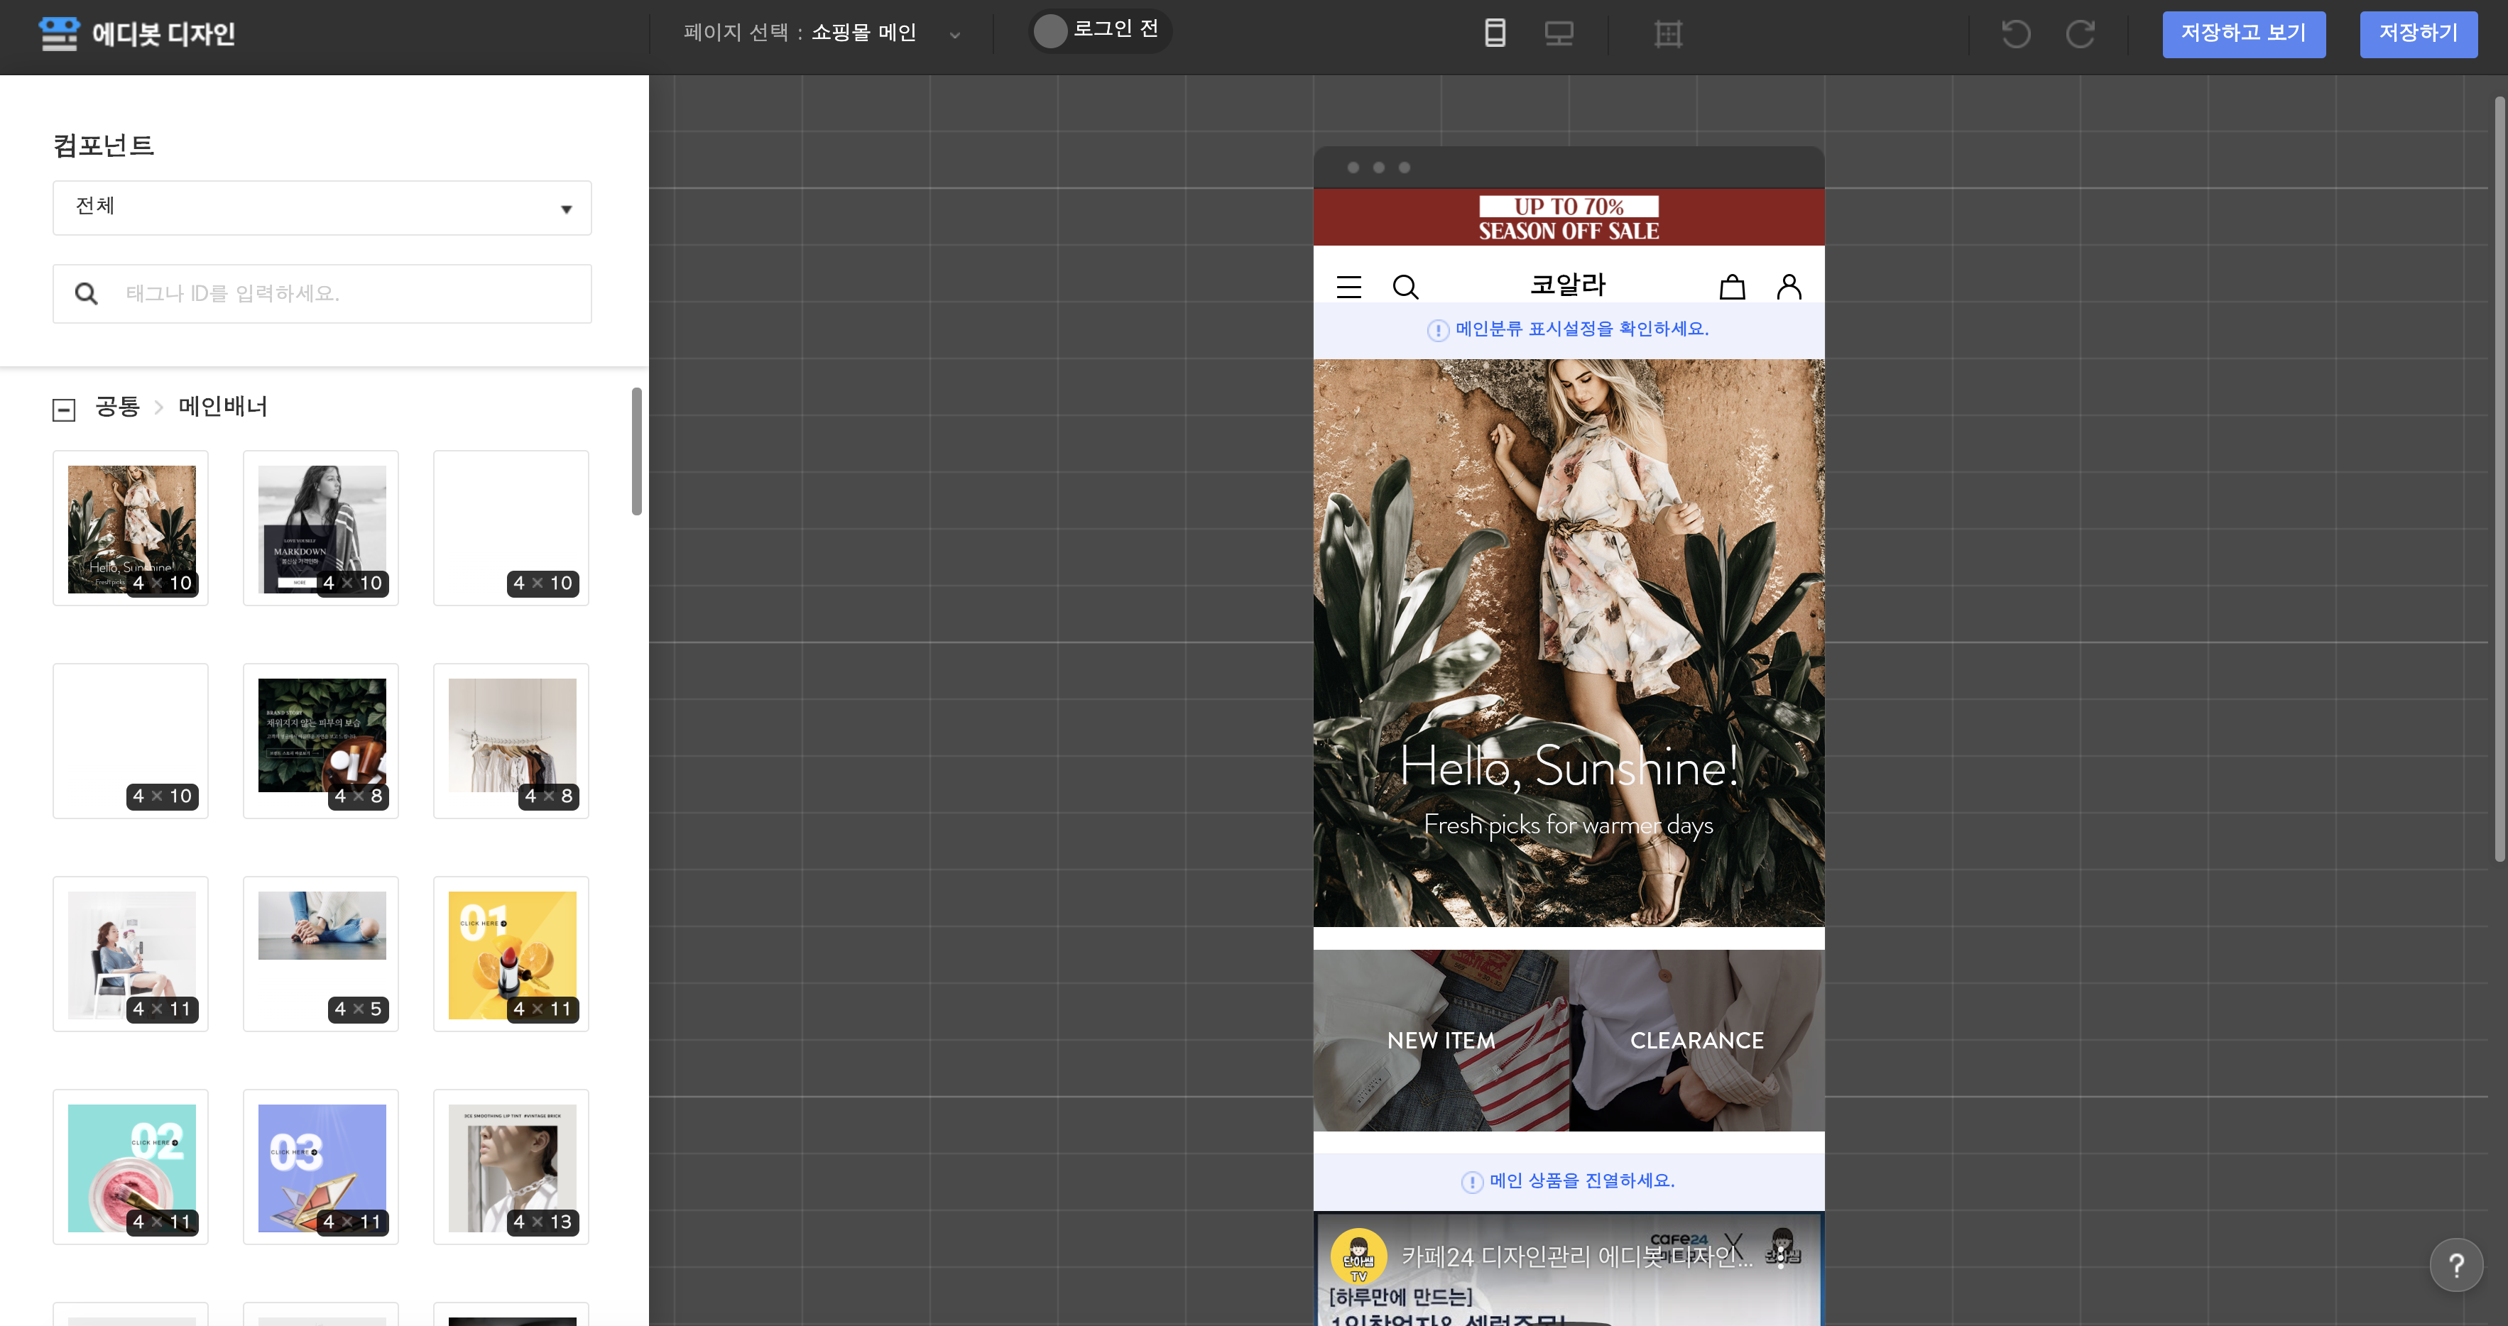
Task: Toggle the grid layout frame icon
Action: 1668,34
